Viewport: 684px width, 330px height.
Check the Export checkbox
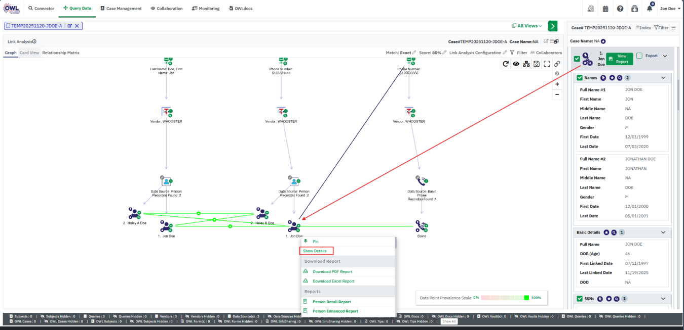pos(639,56)
